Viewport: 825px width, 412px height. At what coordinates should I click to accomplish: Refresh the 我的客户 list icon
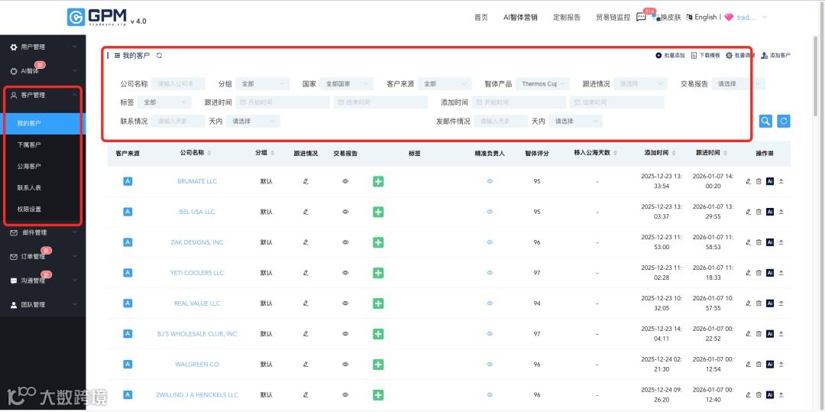point(159,55)
